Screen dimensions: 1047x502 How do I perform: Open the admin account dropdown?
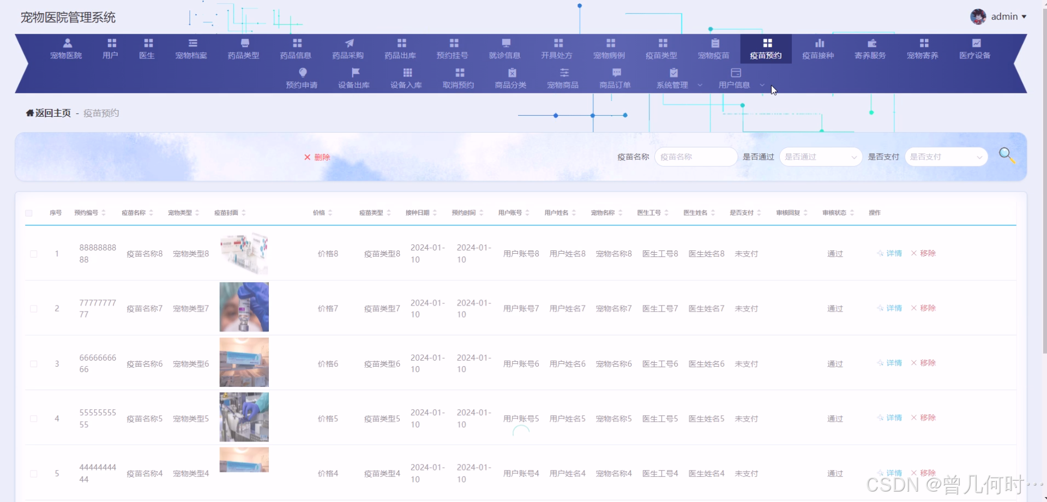pos(1009,17)
